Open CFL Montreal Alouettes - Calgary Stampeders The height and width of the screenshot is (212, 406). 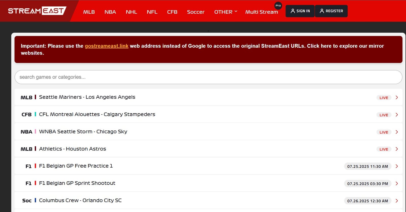(x=208, y=114)
